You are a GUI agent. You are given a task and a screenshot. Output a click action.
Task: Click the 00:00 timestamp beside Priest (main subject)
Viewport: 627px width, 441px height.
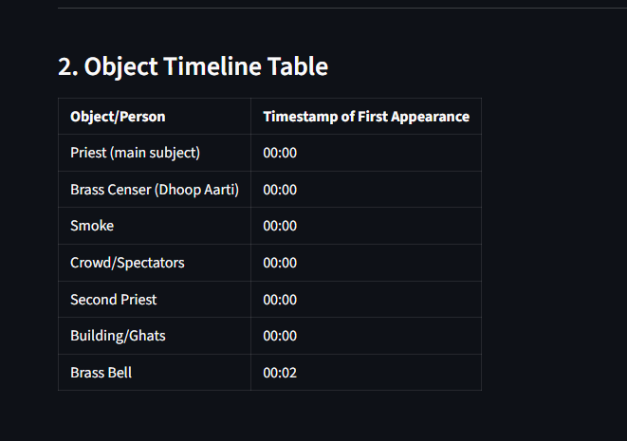click(x=280, y=153)
